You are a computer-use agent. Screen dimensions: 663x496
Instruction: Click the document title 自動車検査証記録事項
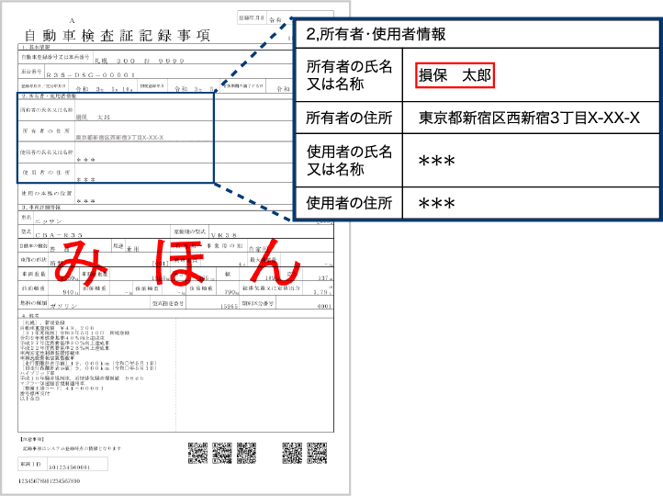coord(117,36)
